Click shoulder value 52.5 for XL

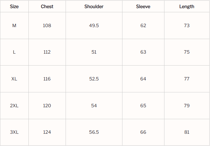tap(94, 79)
